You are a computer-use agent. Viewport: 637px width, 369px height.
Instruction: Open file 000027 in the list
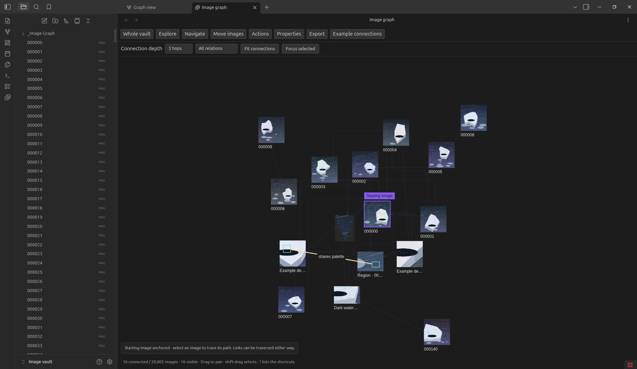click(x=66, y=290)
